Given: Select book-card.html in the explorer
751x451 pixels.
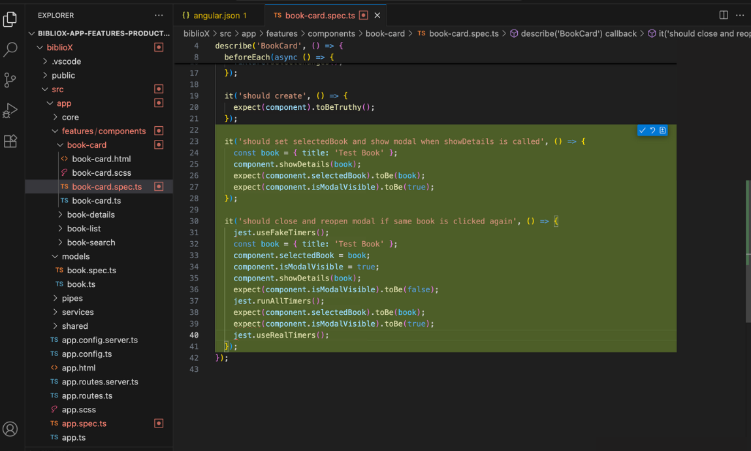Looking at the screenshot, I should click(101, 158).
